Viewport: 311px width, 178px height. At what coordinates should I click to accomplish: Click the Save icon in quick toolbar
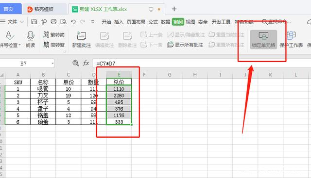[x=34, y=21]
